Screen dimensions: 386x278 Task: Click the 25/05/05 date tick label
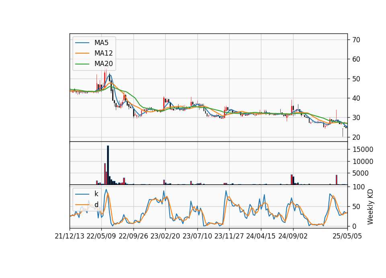pyautogui.click(x=347, y=236)
